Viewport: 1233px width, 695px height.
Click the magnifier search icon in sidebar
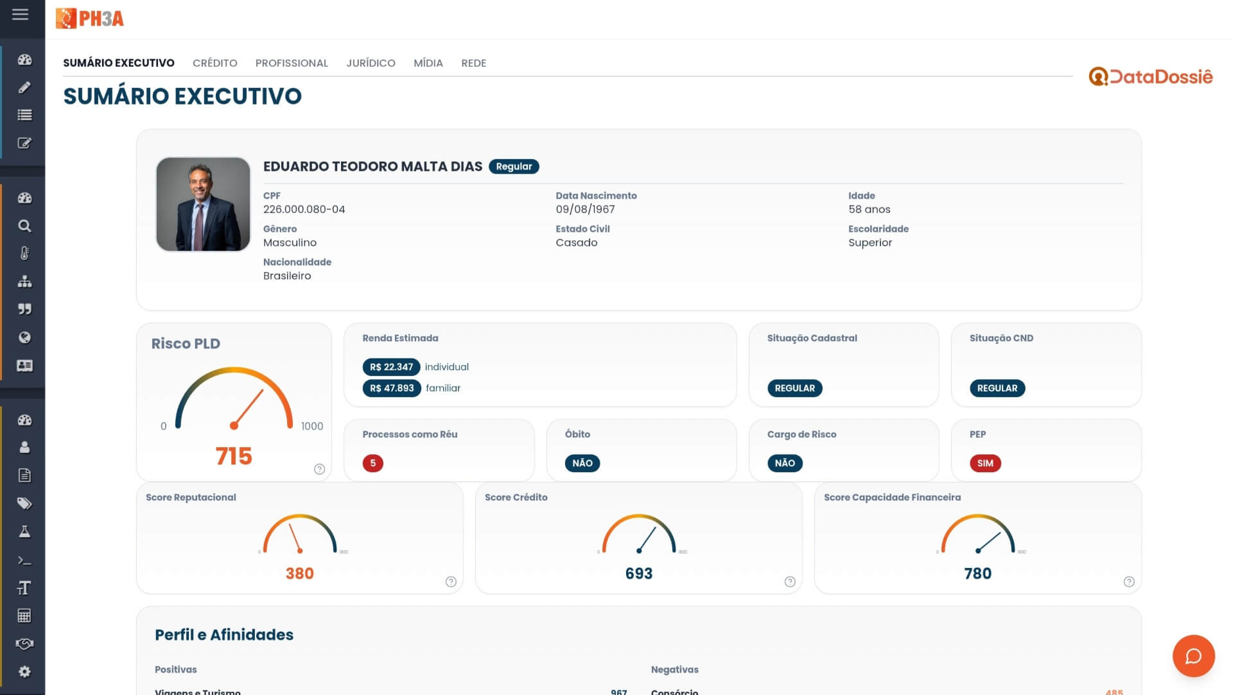[x=24, y=226]
